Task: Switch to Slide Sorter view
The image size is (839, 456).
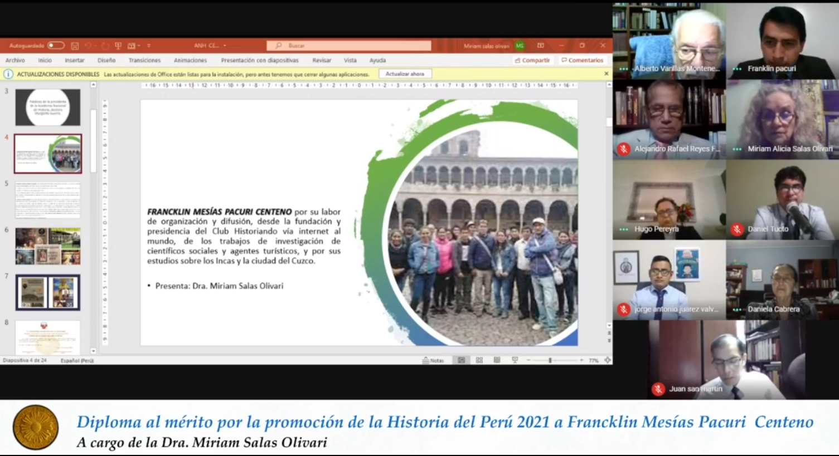Action: click(479, 360)
